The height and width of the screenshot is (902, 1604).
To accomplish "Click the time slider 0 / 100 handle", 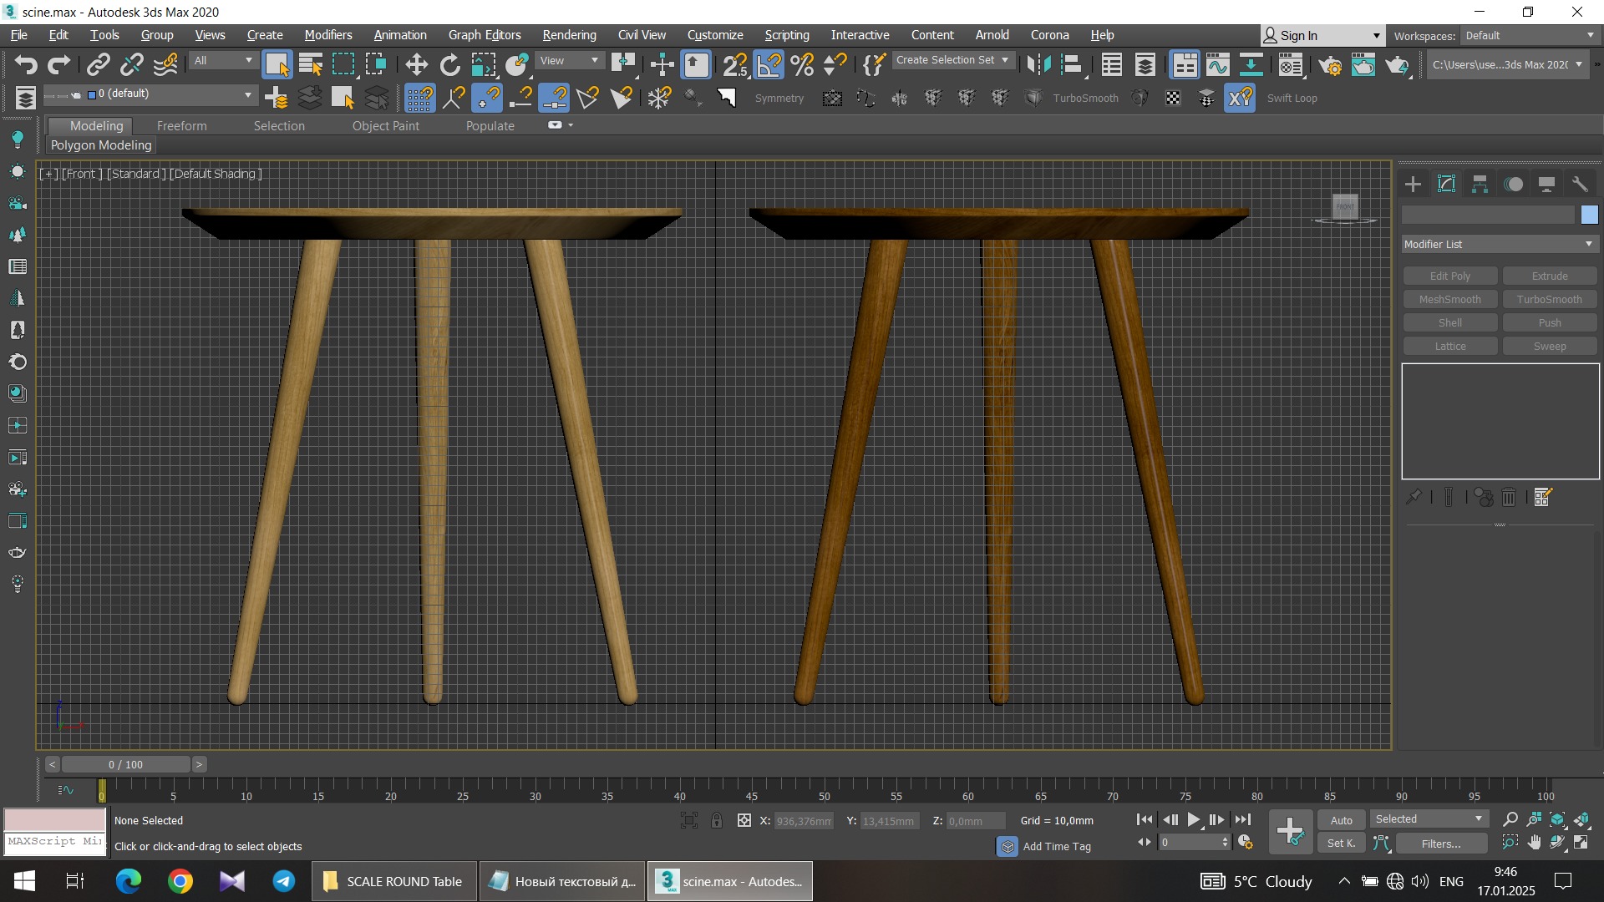I will click(125, 764).
